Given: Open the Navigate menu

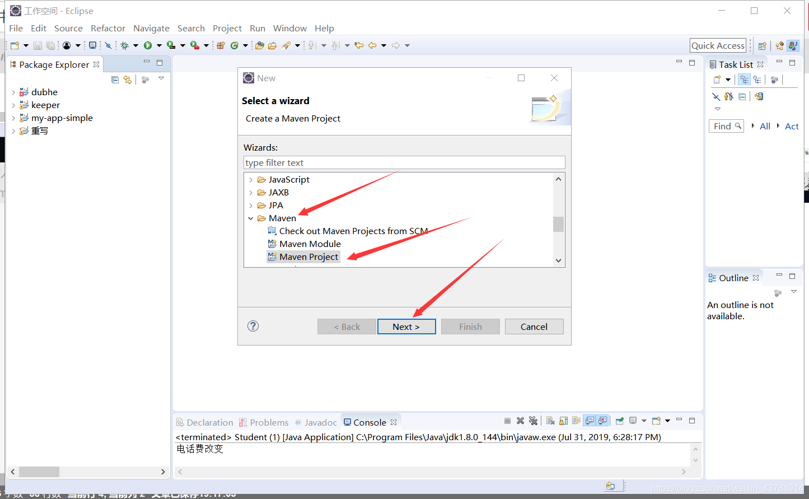Looking at the screenshot, I should coord(151,28).
